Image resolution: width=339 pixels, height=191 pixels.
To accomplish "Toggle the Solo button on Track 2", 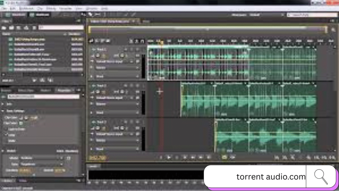I will click(x=131, y=86).
